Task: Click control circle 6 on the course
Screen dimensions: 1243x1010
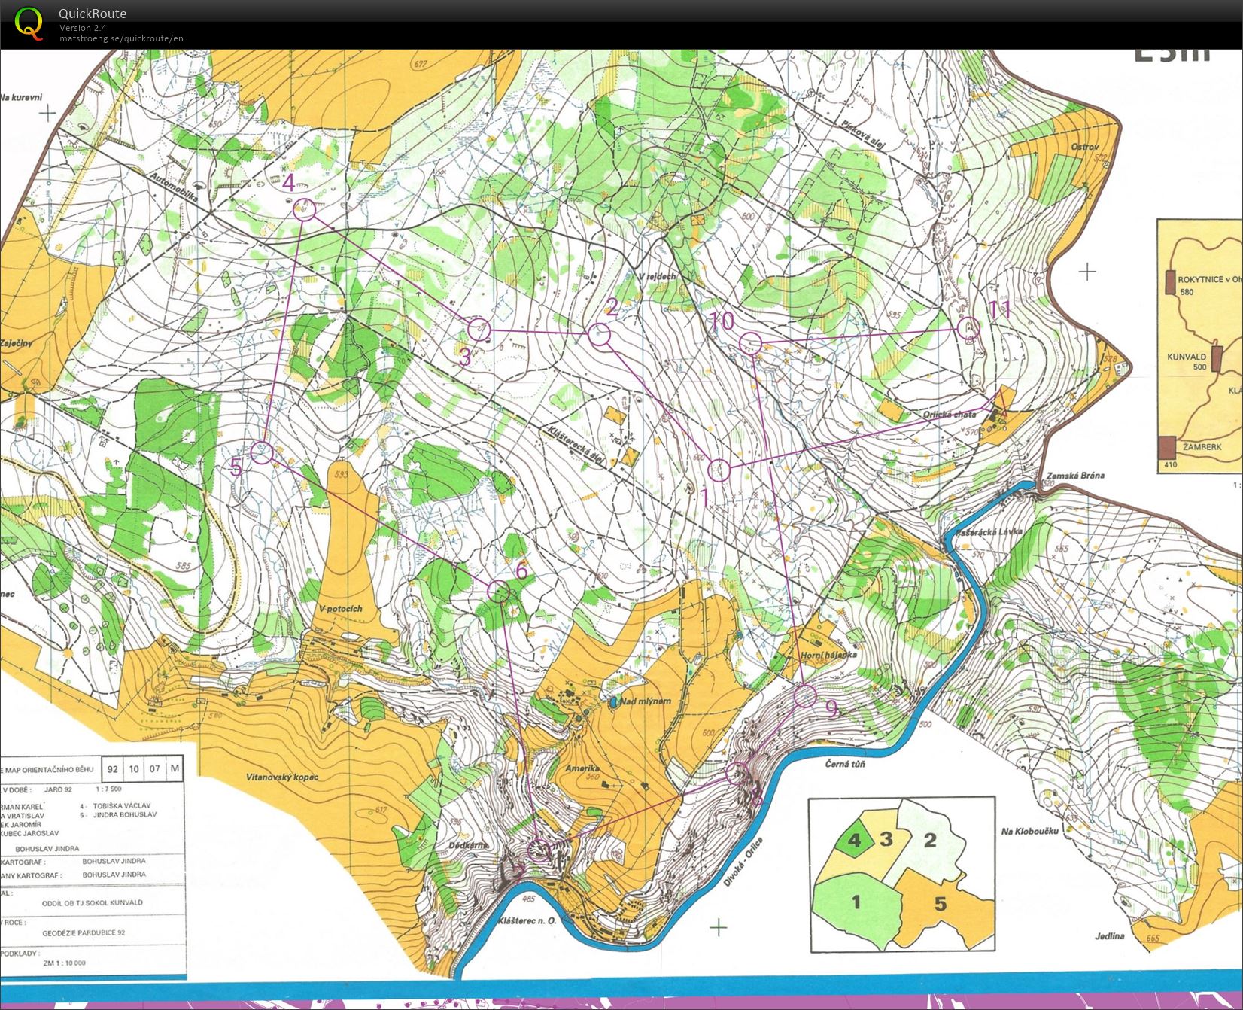Action: click(x=499, y=592)
